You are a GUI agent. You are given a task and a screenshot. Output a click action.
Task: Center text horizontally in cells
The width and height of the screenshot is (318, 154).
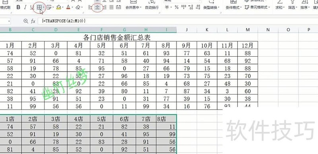coord(97,8)
